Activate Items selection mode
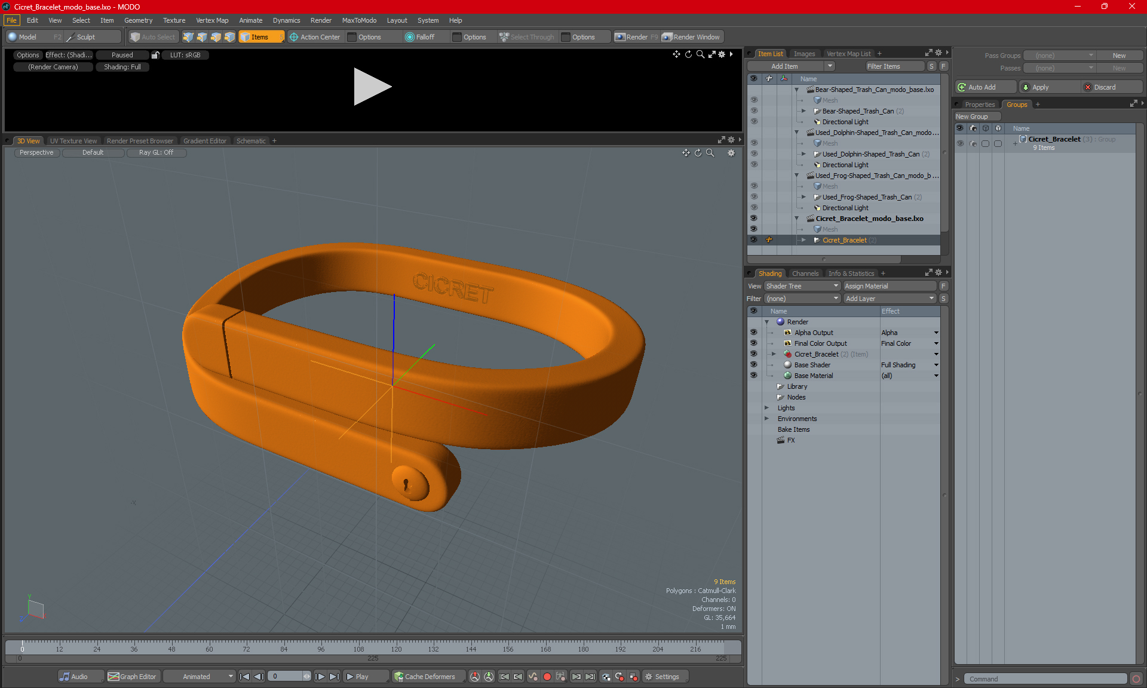This screenshot has height=688, width=1147. pyautogui.click(x=260, y=37)
